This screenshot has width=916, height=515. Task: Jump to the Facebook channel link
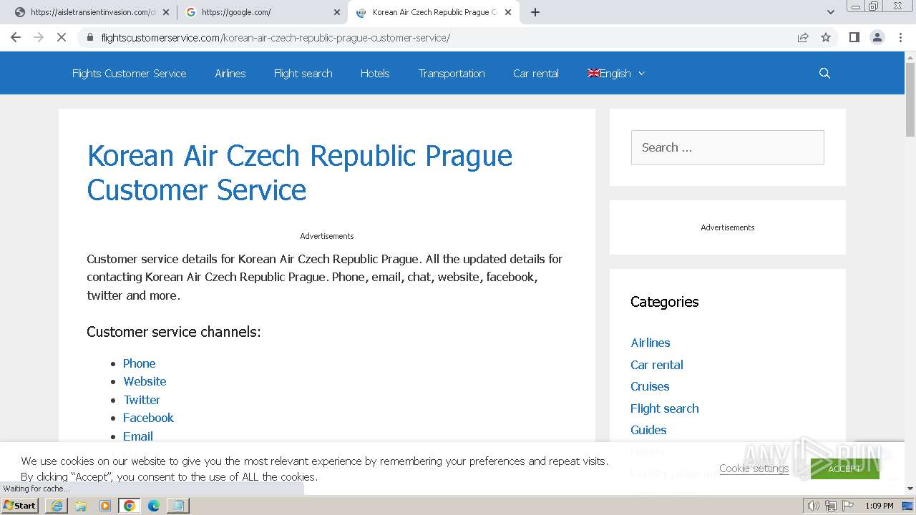pyautogui.click(x=148, y=418)
